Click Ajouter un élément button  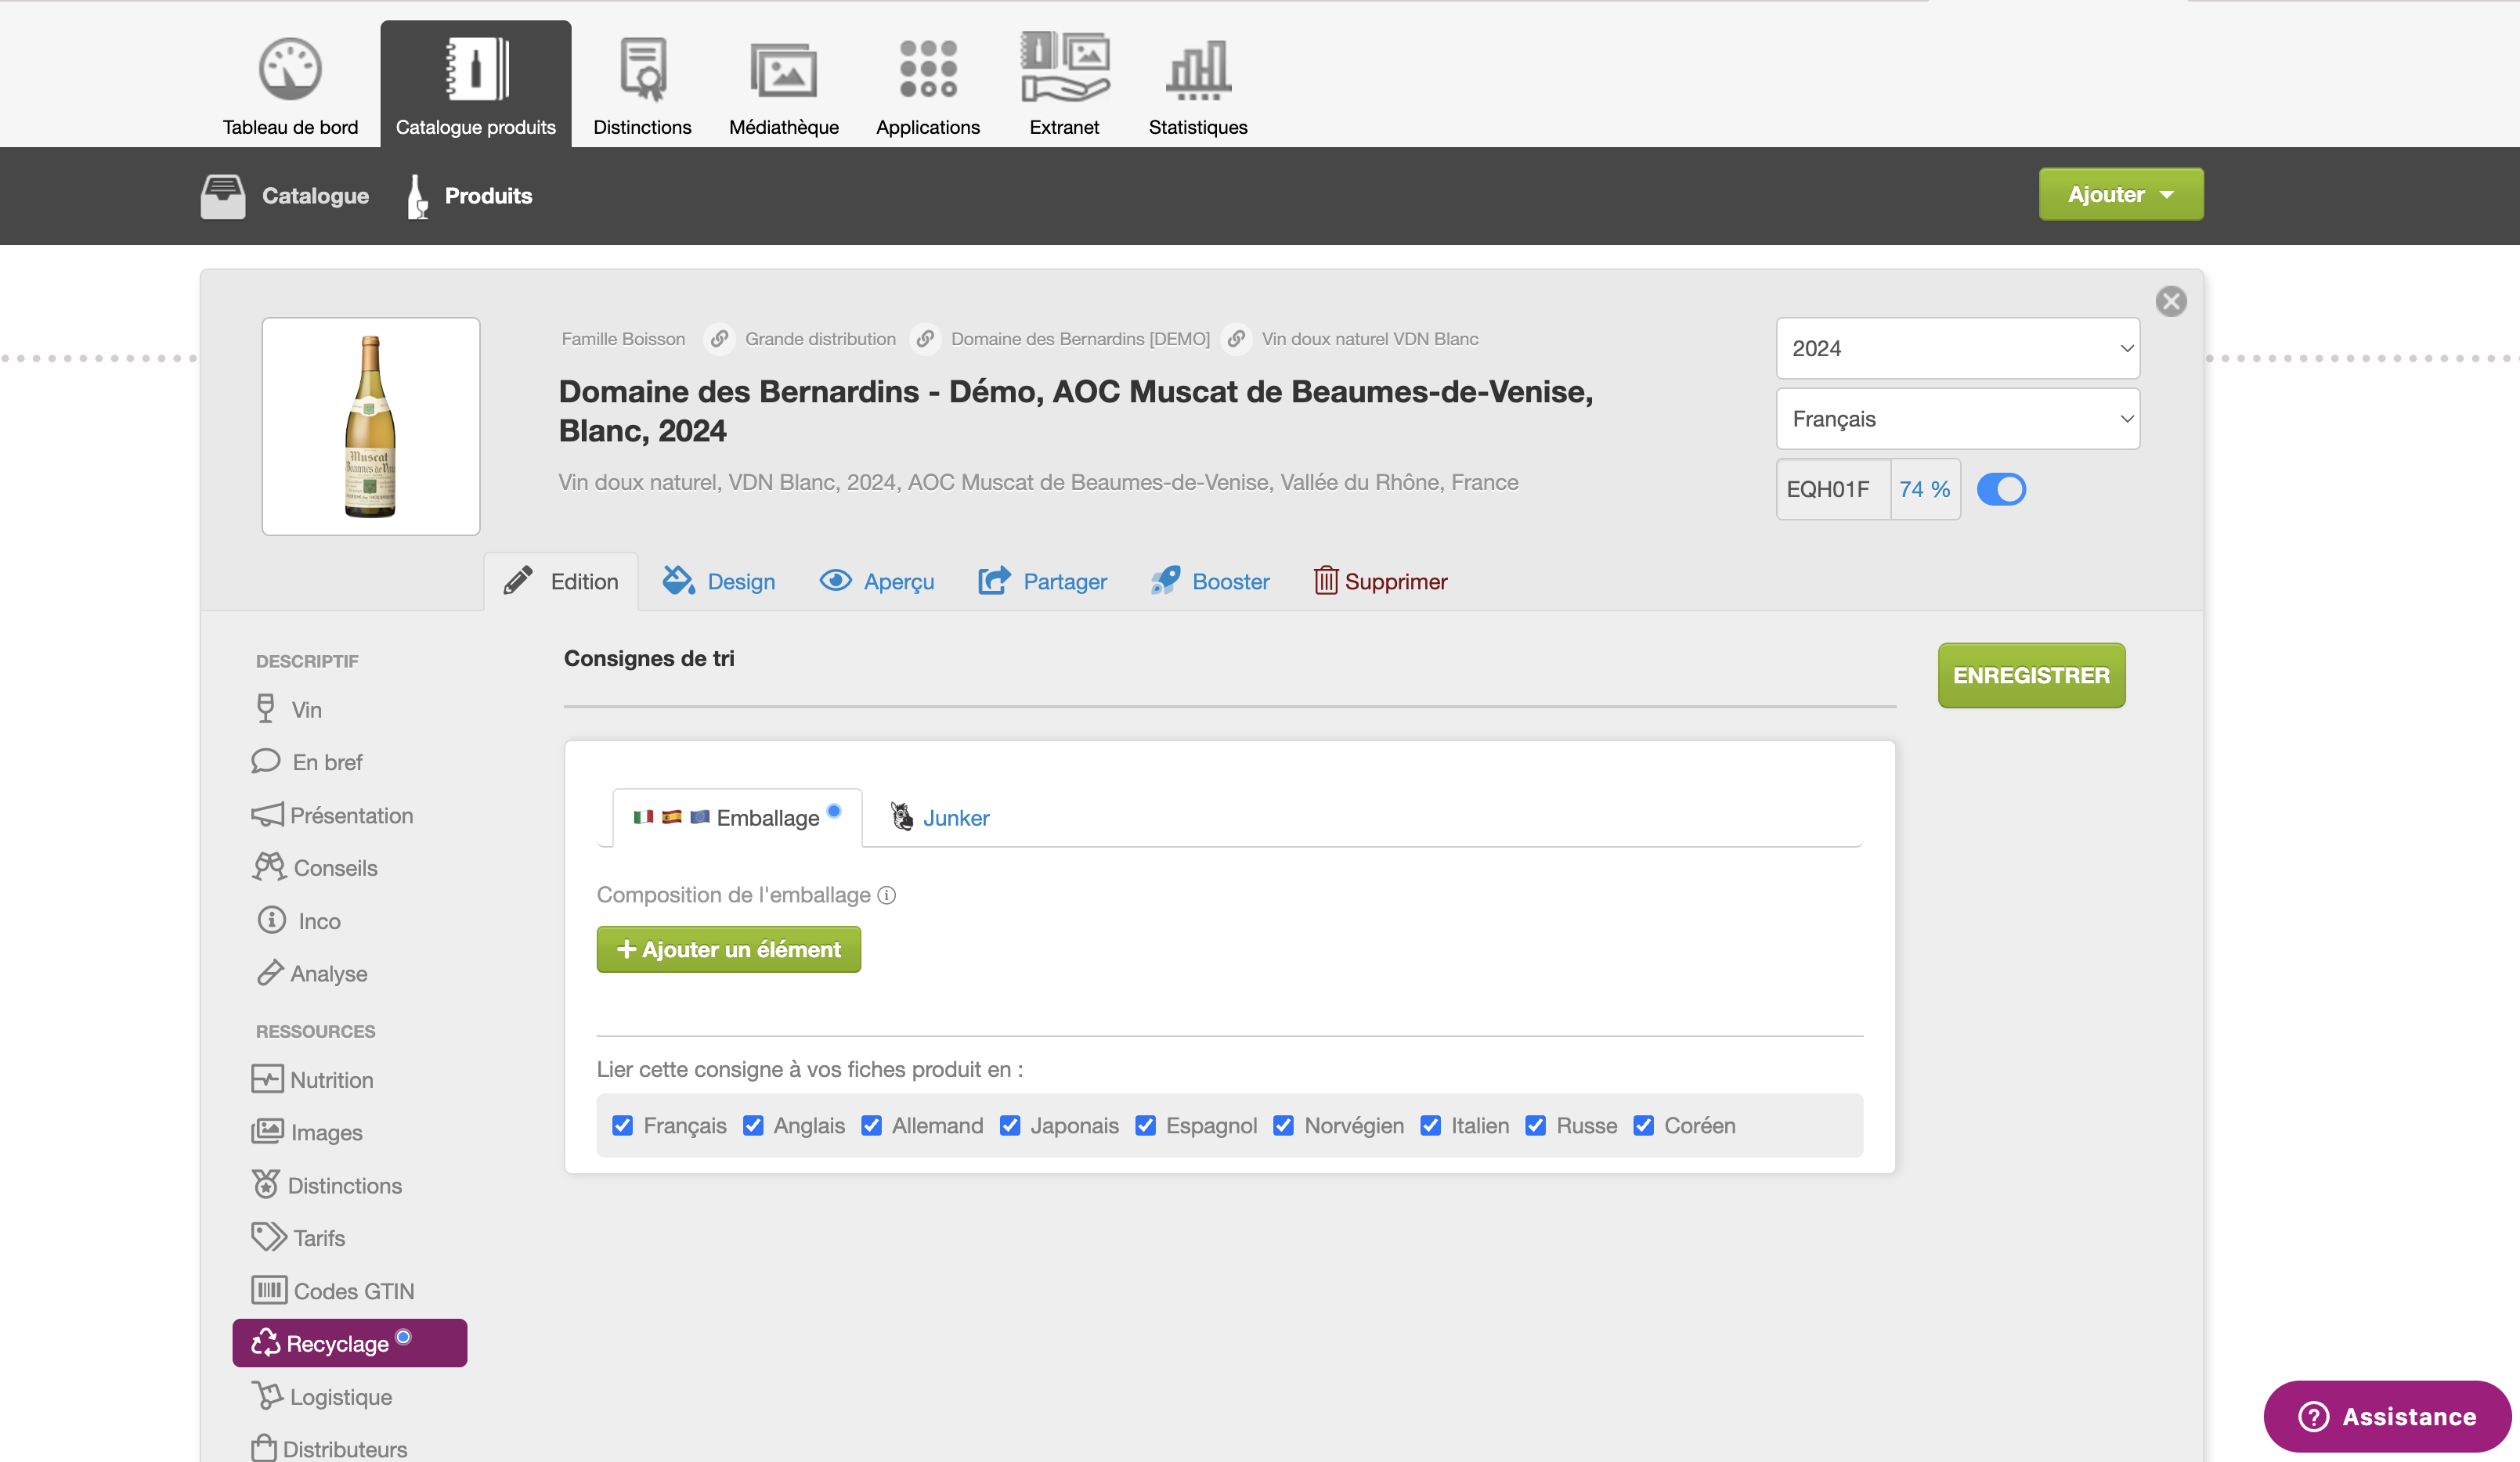click(x=729, y=949)
